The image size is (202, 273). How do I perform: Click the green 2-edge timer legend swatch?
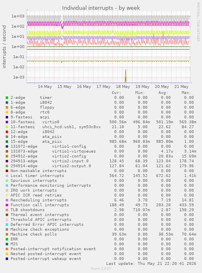pyautogui.click(x=7, y=98)
